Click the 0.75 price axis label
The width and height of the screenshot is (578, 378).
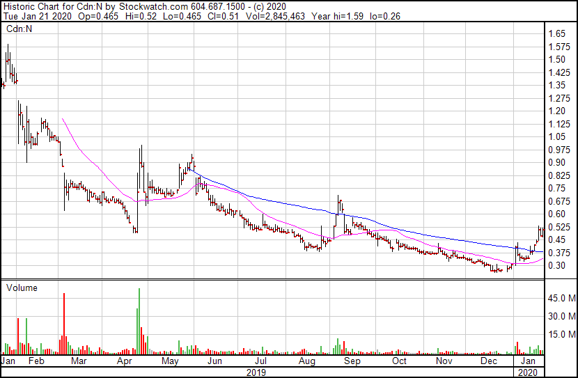(x=556, y=188)
